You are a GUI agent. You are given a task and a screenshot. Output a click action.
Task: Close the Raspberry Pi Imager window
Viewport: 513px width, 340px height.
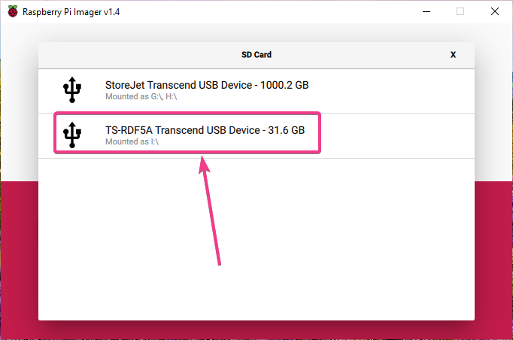[x=494, y=11]
